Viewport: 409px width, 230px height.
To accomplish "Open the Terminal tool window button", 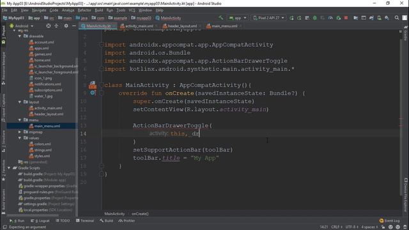I will point(85,221).
